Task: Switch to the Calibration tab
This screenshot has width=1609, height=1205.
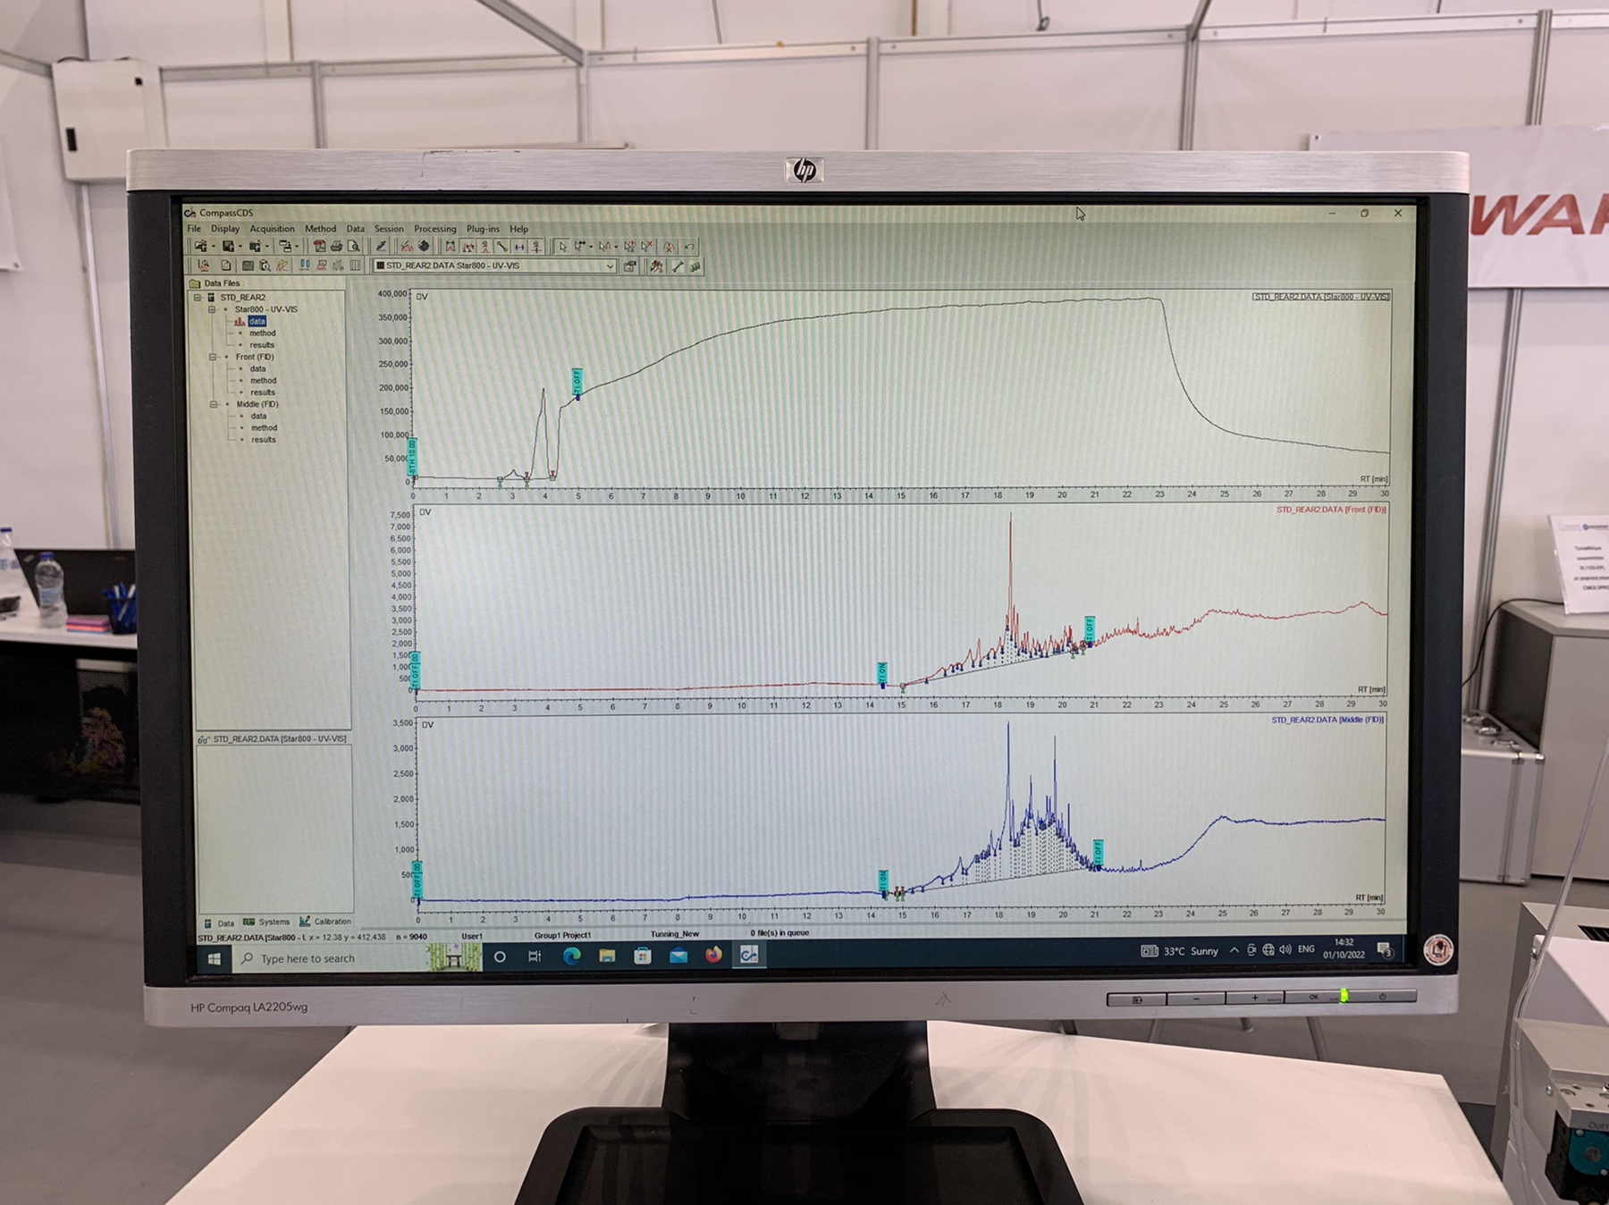Action: click(x=325, y=922)
